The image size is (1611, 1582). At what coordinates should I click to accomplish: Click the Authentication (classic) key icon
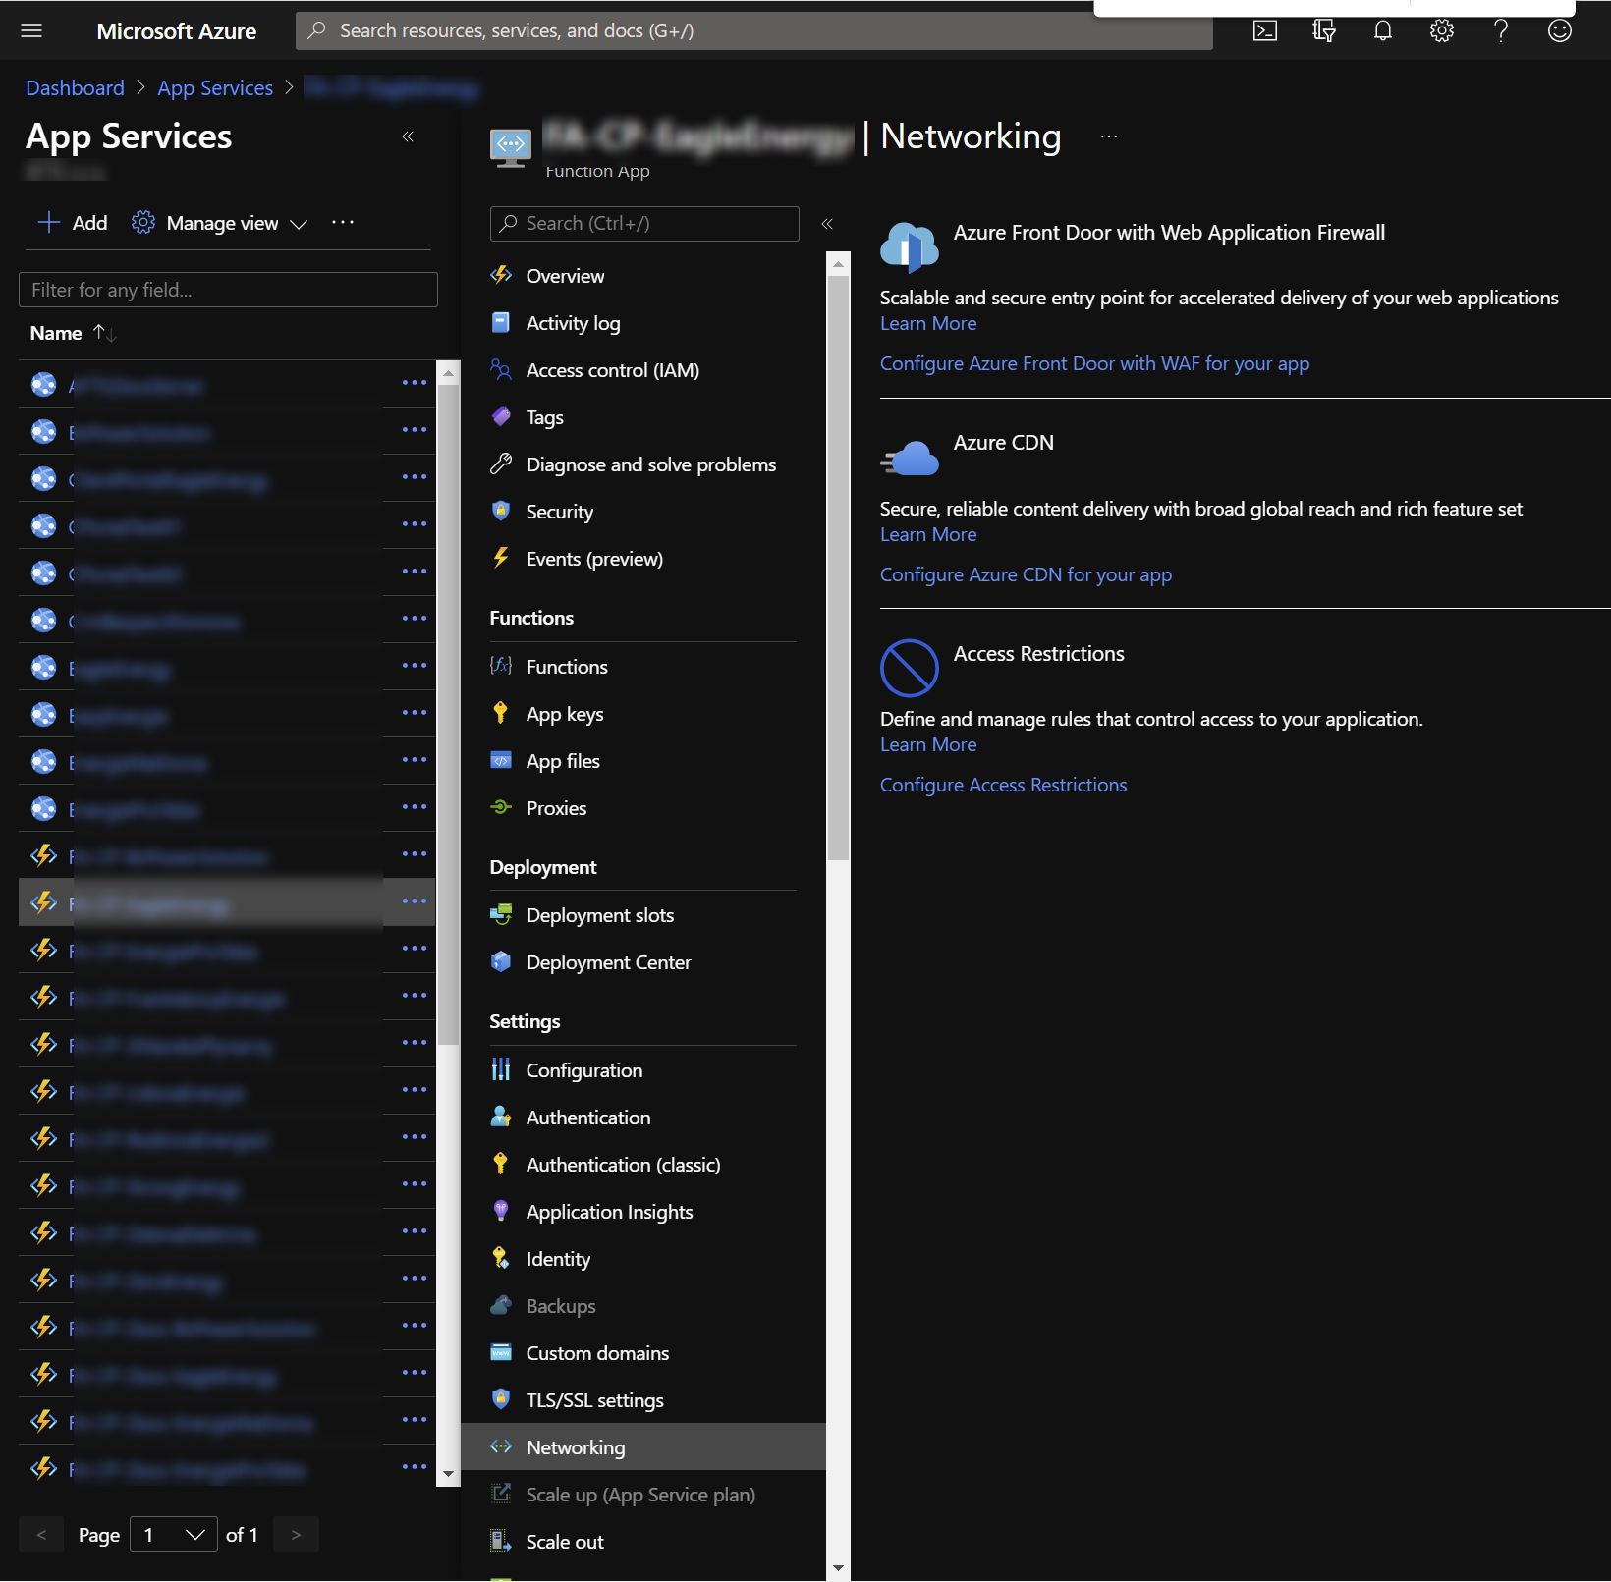pyautogui.click(x=501, y=1164)
